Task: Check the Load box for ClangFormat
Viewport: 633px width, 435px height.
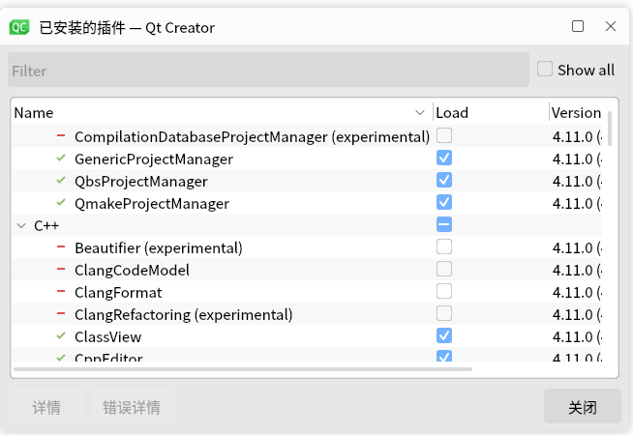Action: click(444, 291)
